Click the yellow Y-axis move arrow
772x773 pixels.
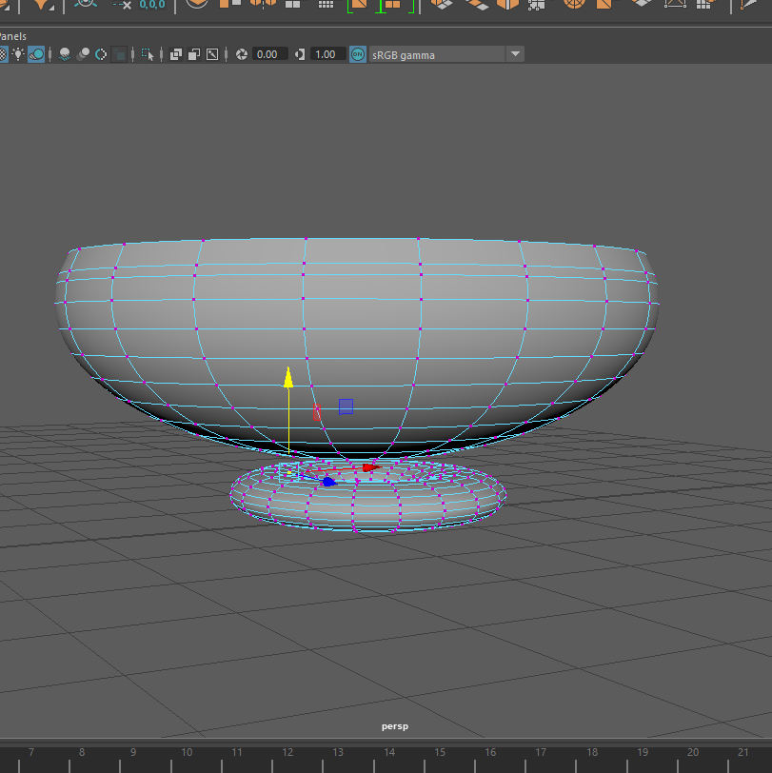tap(287, 378)
